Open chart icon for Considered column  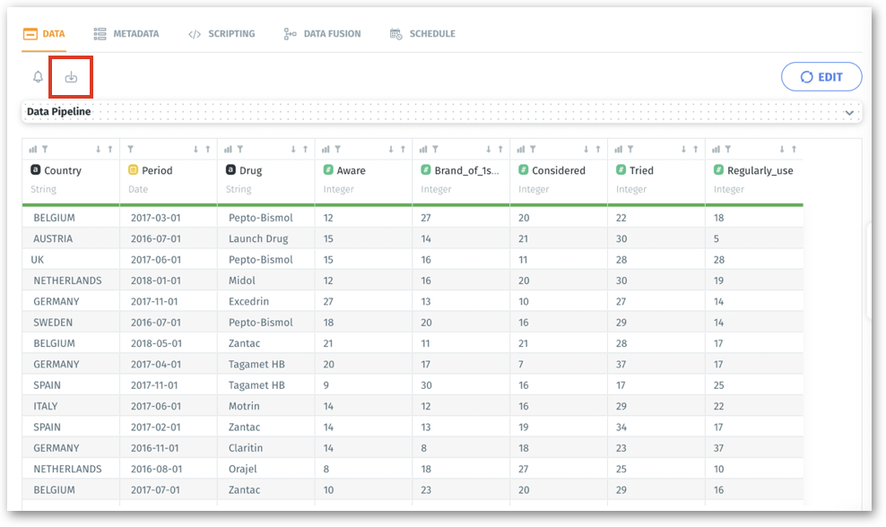click(520, 149)
